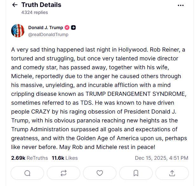Click the closing "rest in peace" sentence
This screenshot has width=195, height=186.
click(x=117, y=147)
